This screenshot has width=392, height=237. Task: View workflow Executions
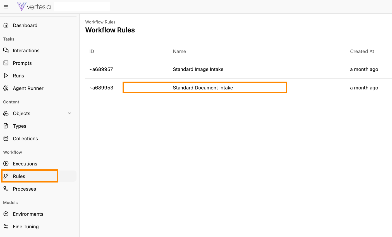pyautogui.click(x=25, y=163)
